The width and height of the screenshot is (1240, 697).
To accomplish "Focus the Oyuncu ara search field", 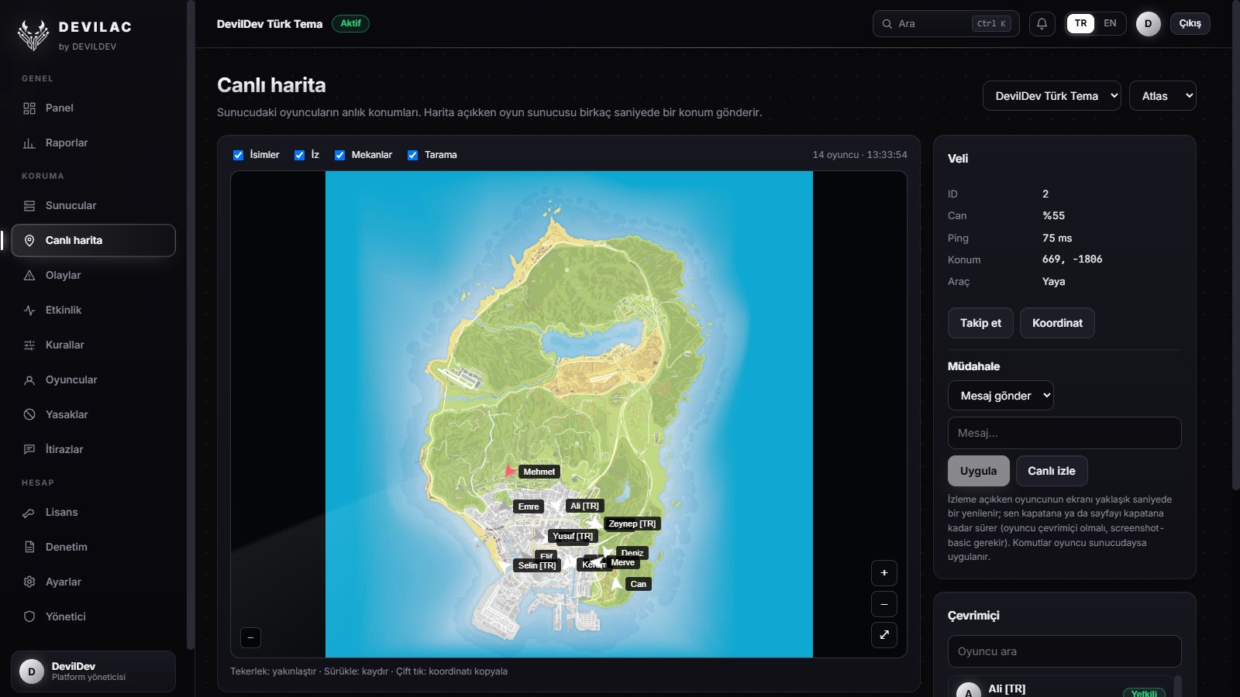I will tap(1064, 651).
